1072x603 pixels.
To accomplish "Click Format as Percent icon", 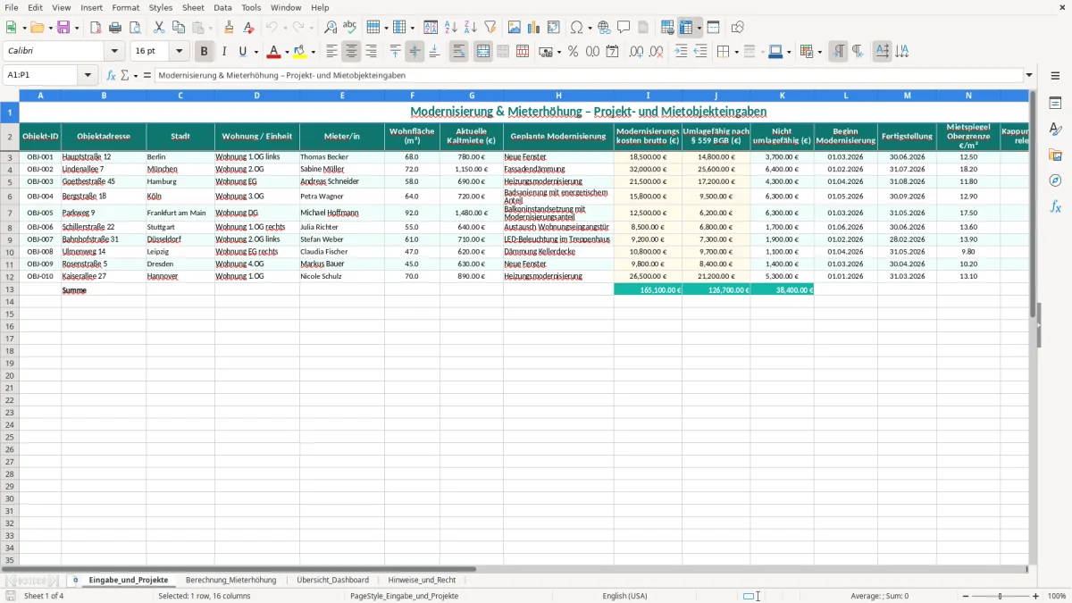I will 573,52.
